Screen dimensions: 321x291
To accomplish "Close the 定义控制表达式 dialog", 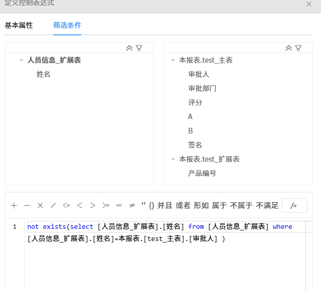I will point(309,4).
